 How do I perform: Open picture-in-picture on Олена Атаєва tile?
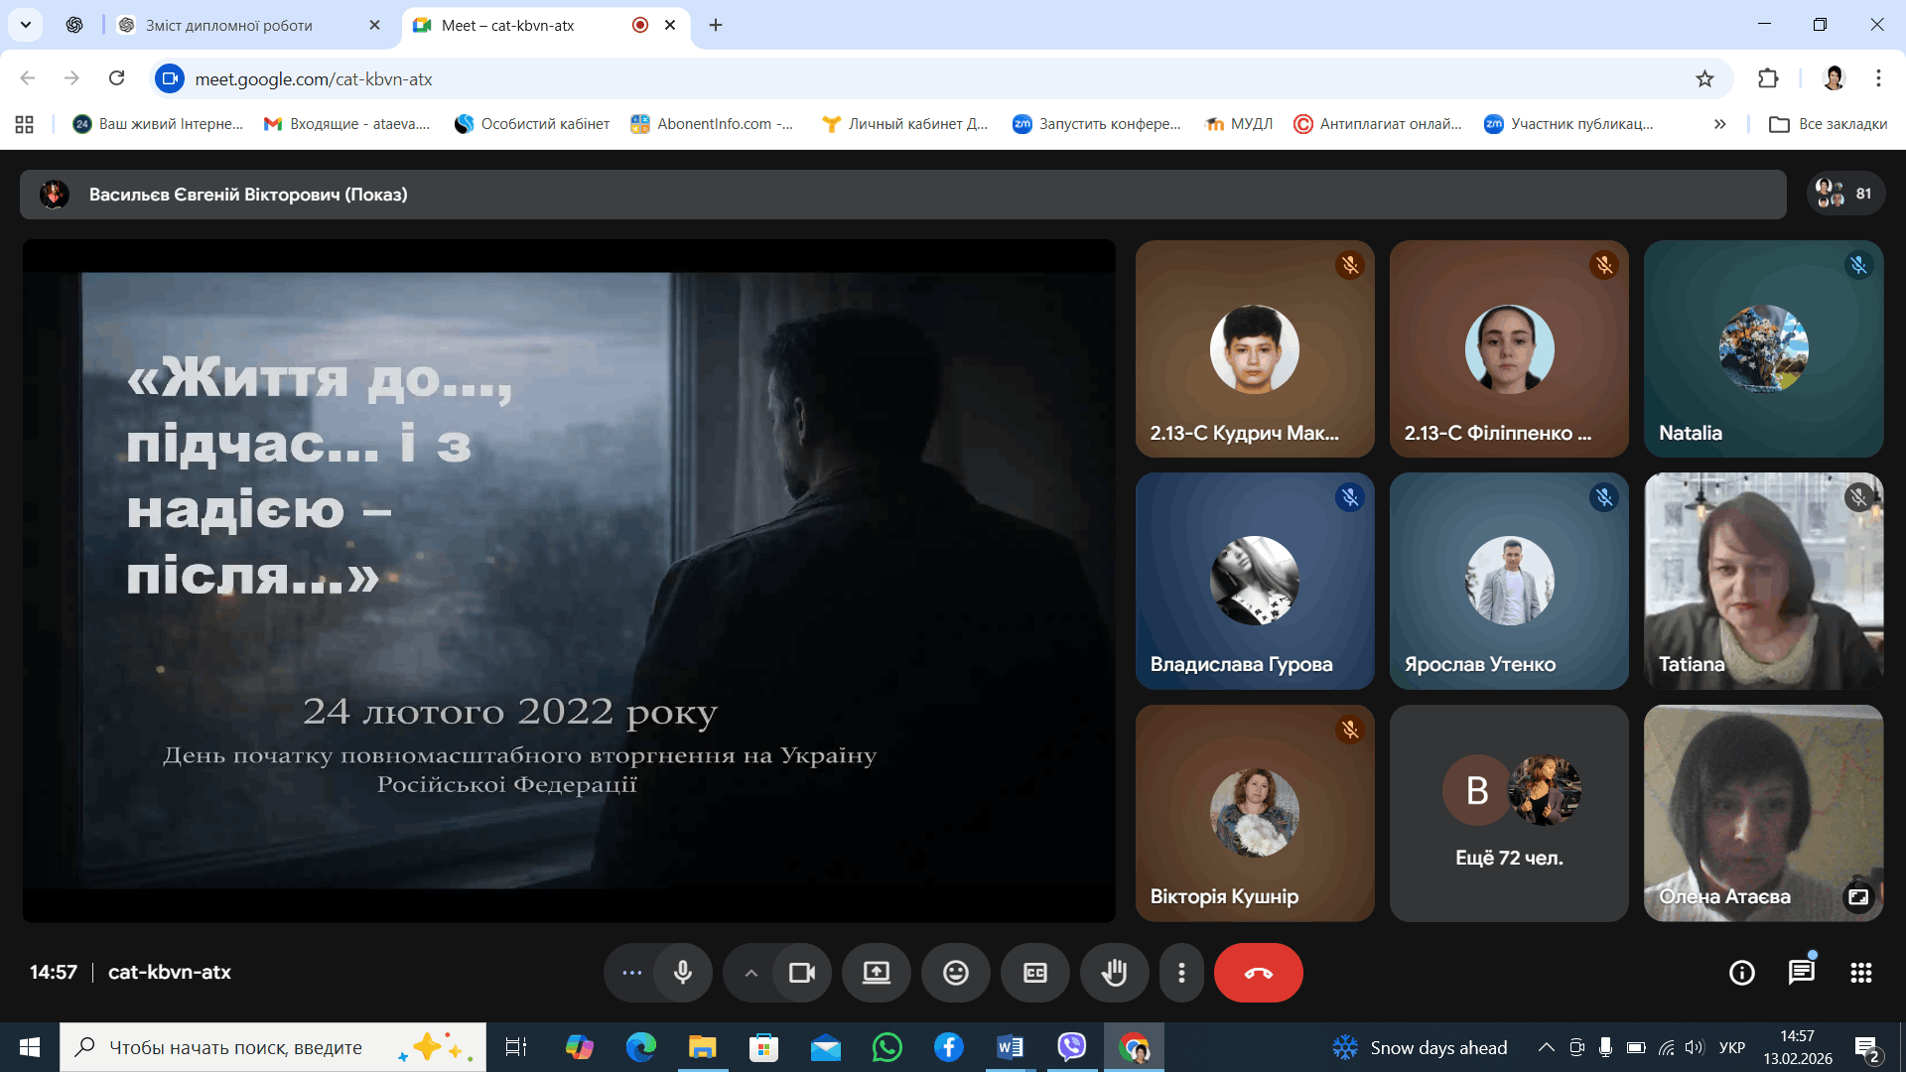tap(1857, 896)
